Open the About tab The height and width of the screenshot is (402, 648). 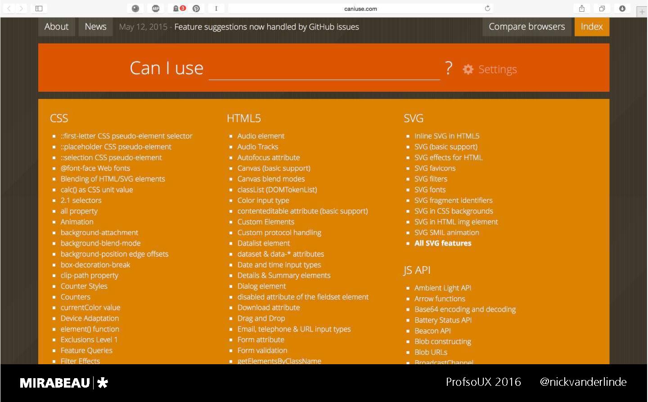tap(56, 27)
